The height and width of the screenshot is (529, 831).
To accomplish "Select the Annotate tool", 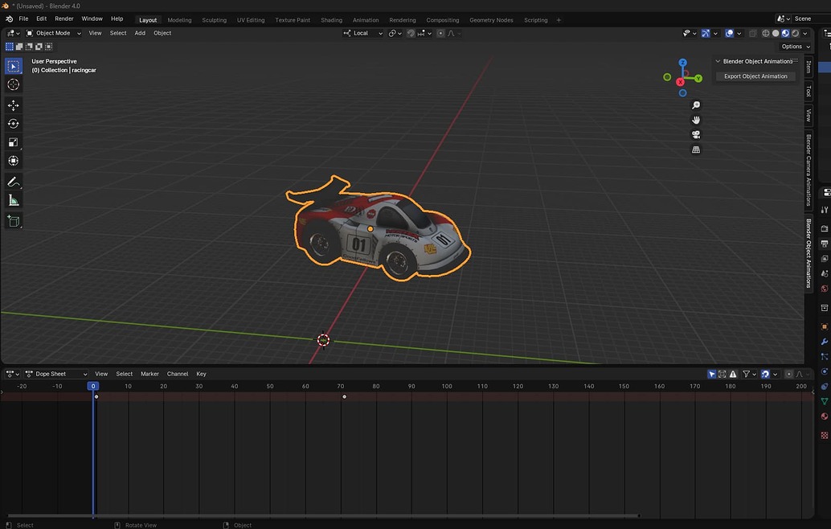I will 13,181.
